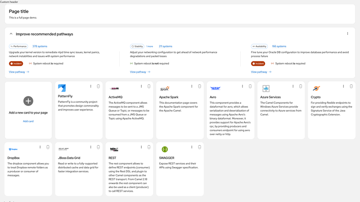Click the green SWAGGER logo icon

point(165,149)
